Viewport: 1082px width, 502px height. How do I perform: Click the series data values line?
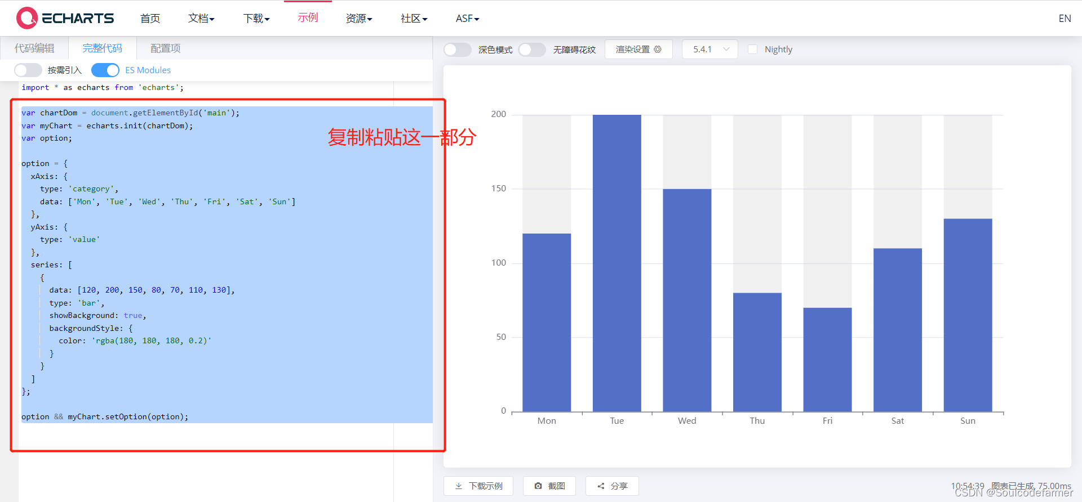coord(141,290)
